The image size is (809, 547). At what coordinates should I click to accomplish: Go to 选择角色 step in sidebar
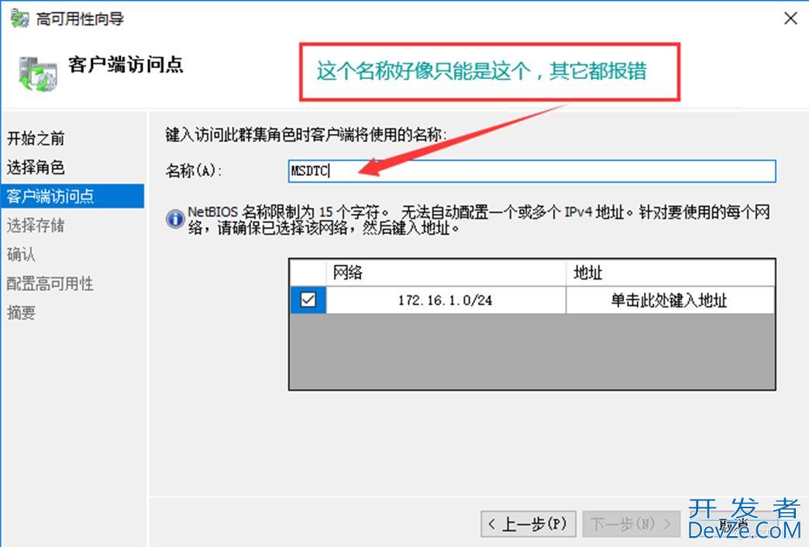[36, 167]
